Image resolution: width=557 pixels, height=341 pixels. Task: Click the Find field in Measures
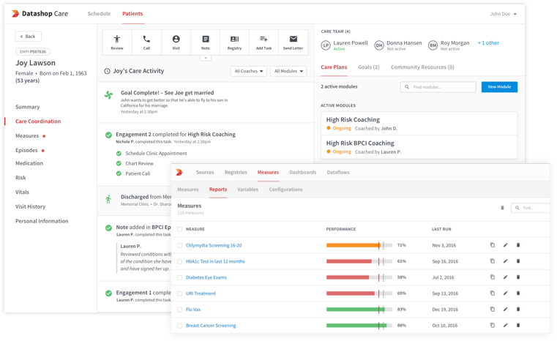531,208
